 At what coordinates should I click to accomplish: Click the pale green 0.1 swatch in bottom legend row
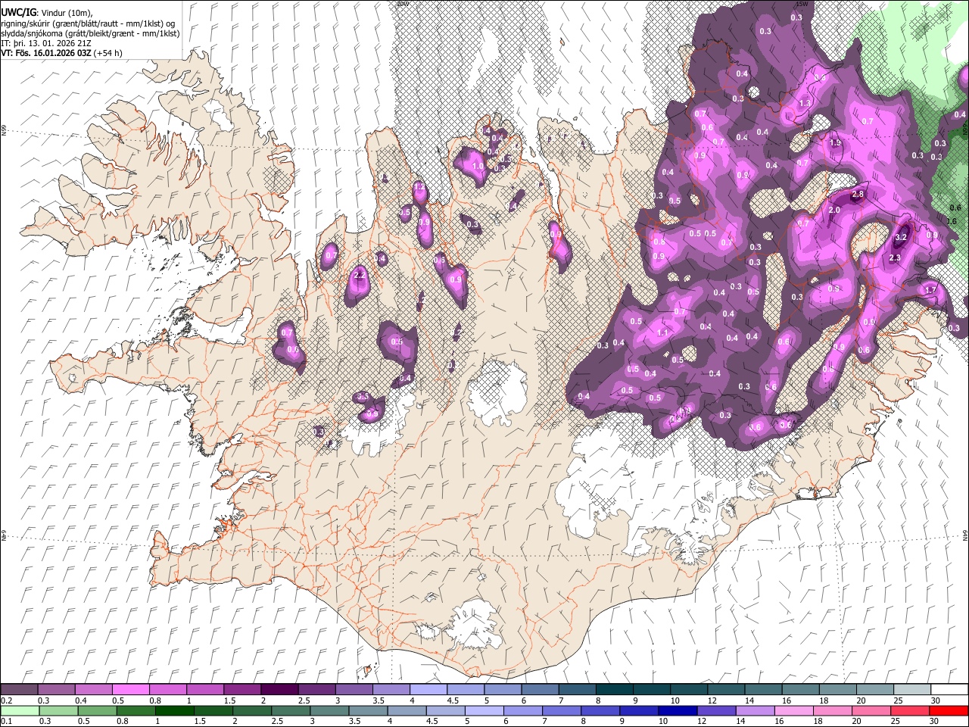(19, 711)
